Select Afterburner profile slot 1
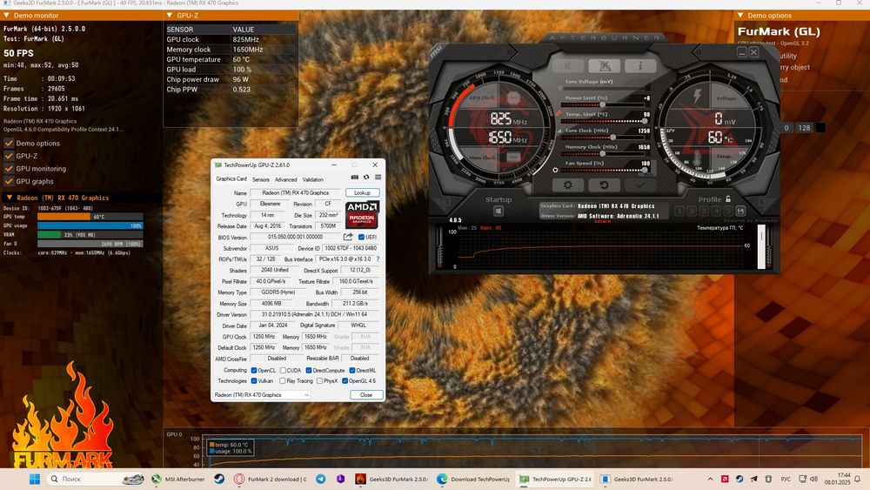870x490 pixels. click(x=679, y=211)
